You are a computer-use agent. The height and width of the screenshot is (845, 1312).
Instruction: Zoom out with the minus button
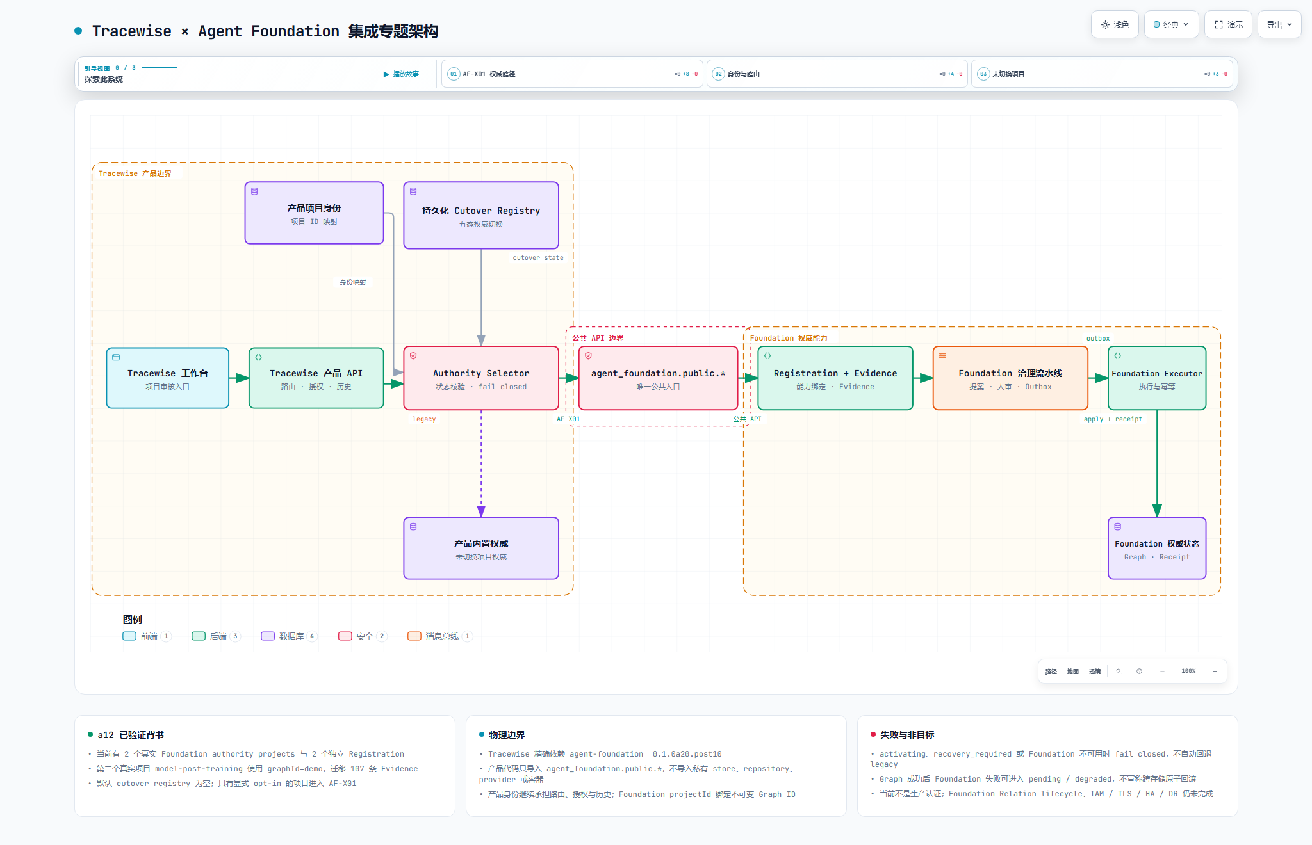coord(1162,672)
